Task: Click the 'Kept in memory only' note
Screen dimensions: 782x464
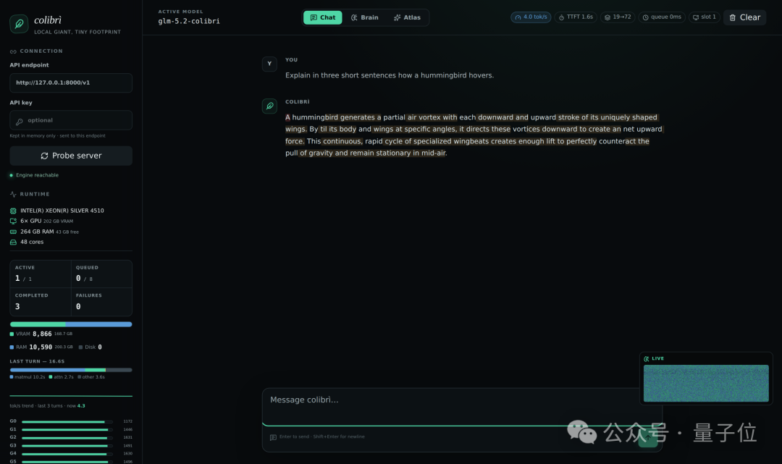Action: point(57,136)
